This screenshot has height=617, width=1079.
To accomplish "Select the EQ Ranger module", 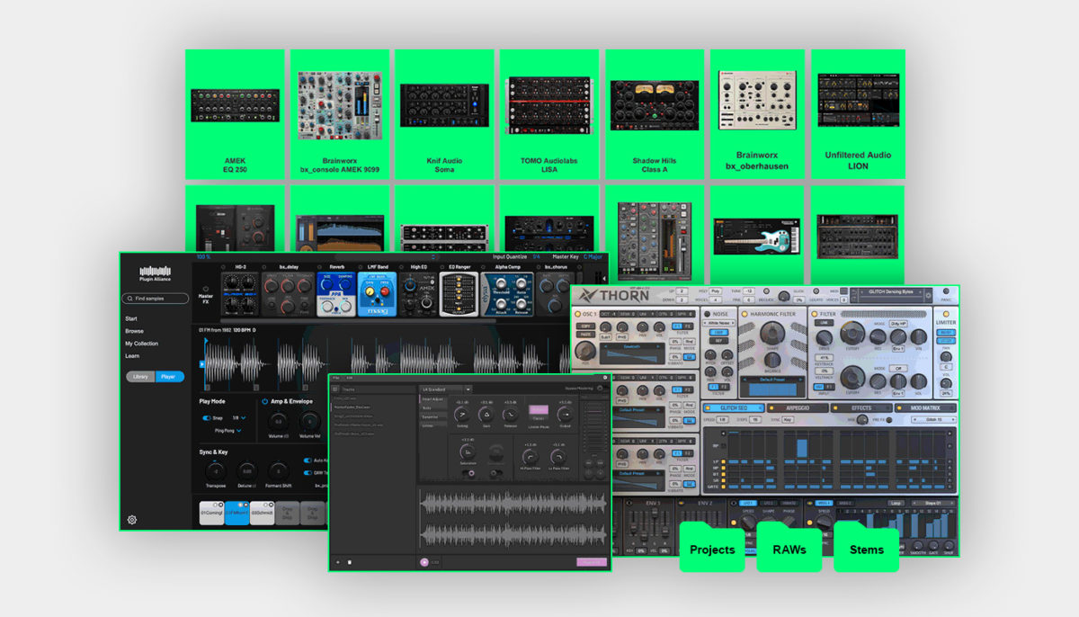I will point(459,295).
